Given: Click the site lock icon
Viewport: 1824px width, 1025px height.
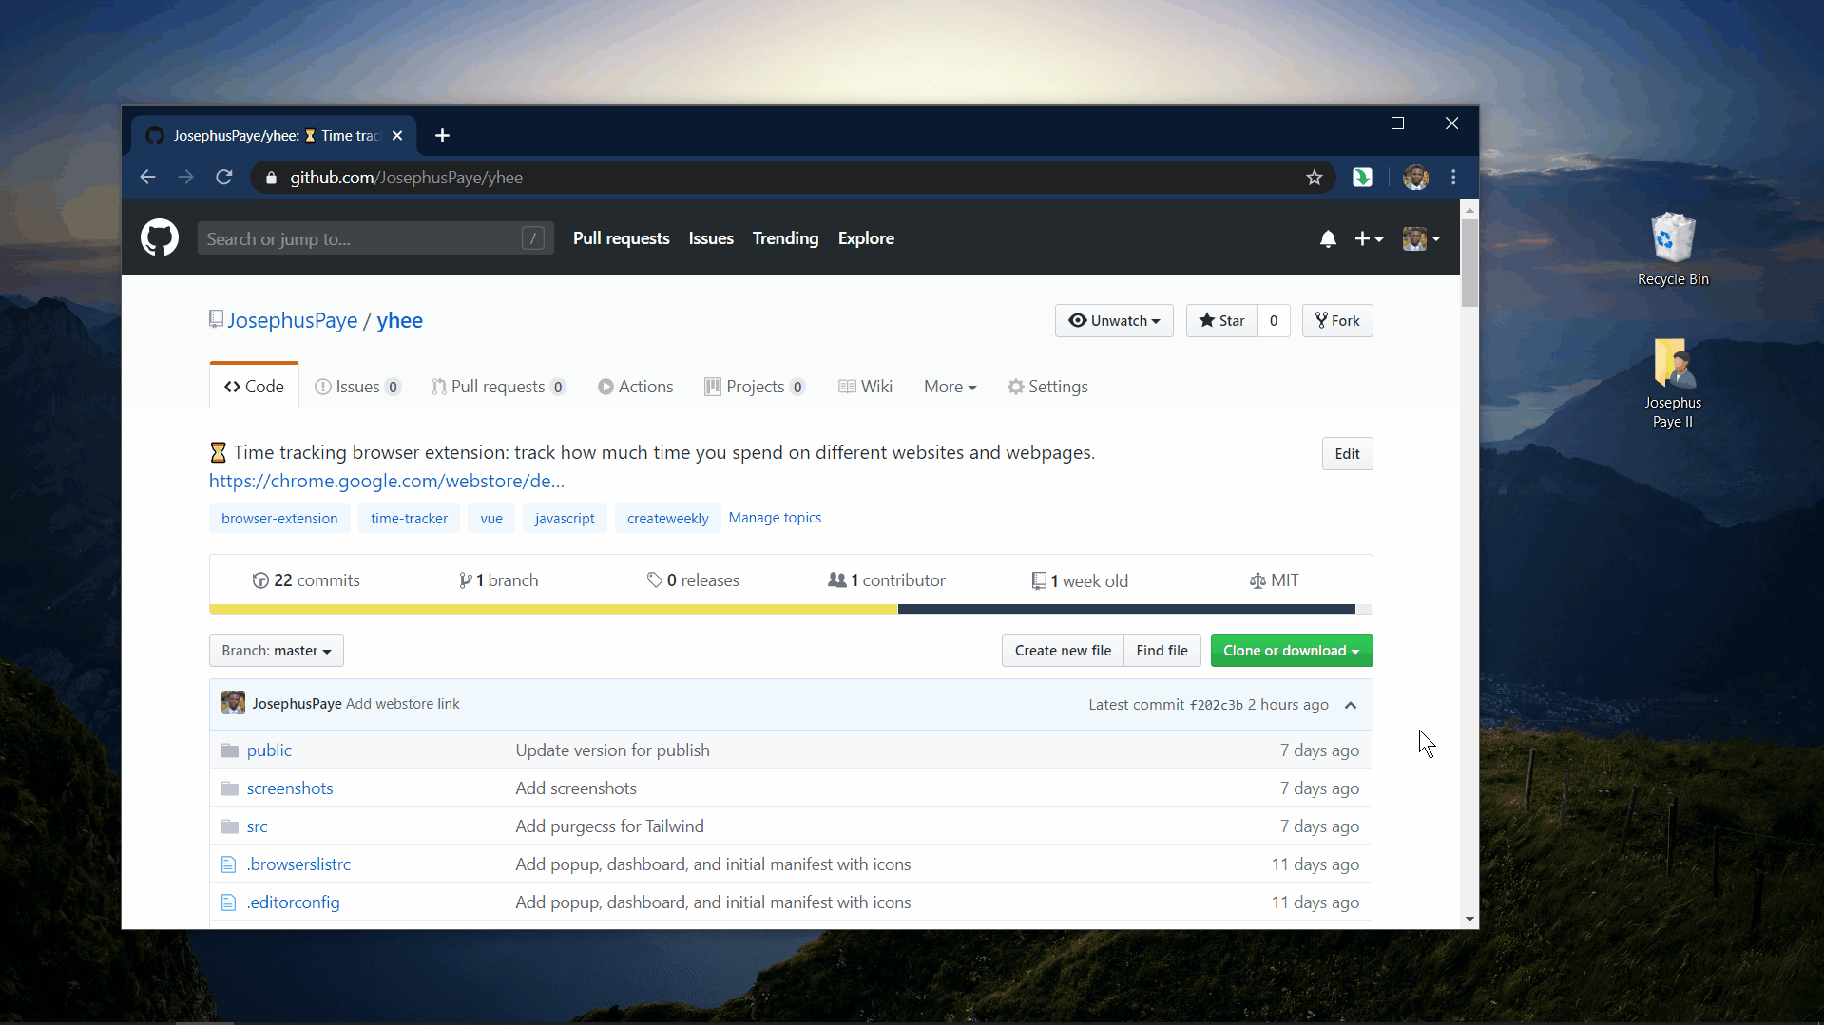Looking at the screenshot, I should [271, 178].
